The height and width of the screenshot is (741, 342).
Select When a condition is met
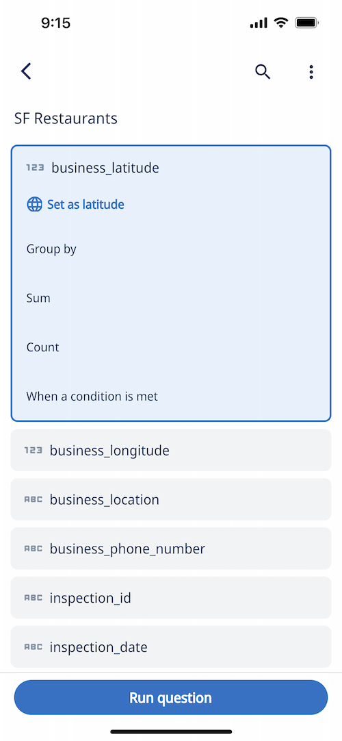pos(92,397)
